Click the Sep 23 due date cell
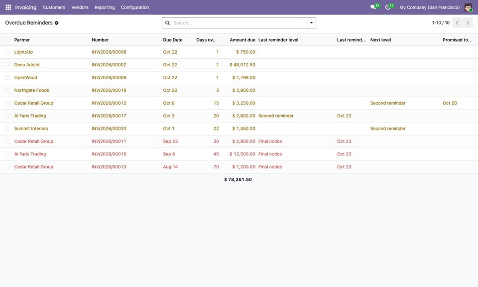The image size is (478, 287). [170, 142]
